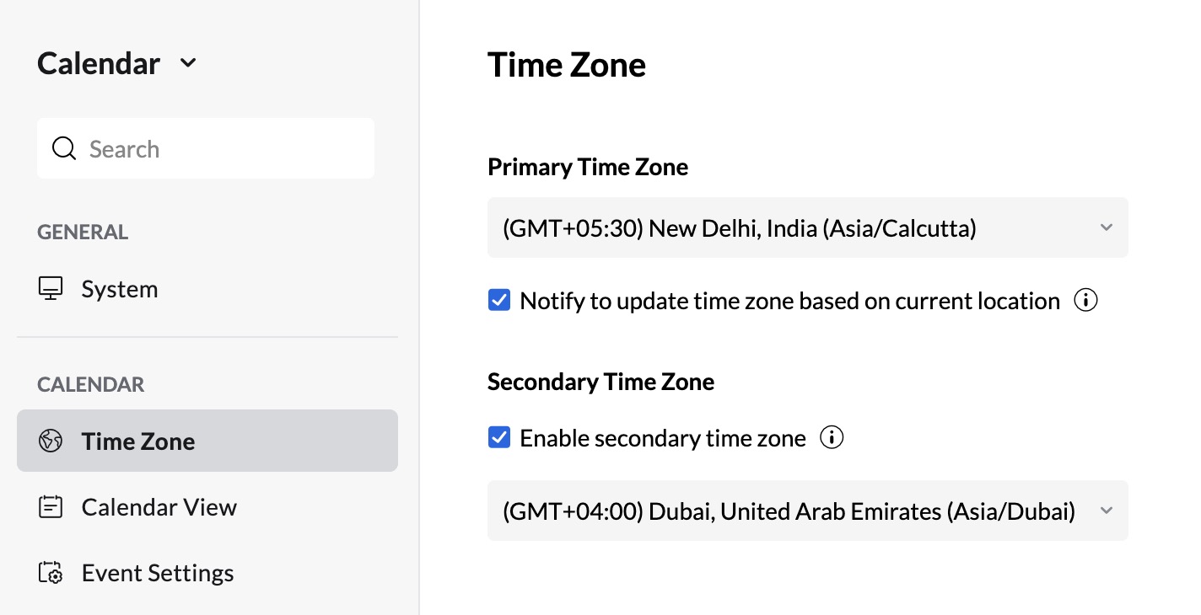Viewport: 1201px width, 615px height.
Task: Open Event Settings in the sidebar
Action: [x=158, y=573]
